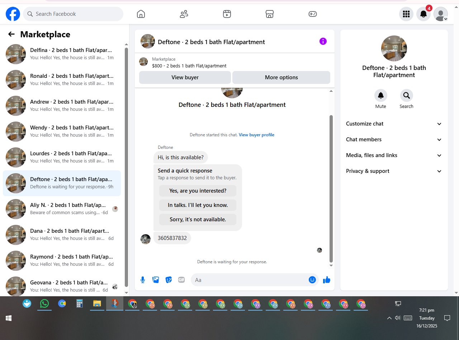
Task: Open the Facebook logo home link
Action: pyautogui.click(x=13, y=14)
